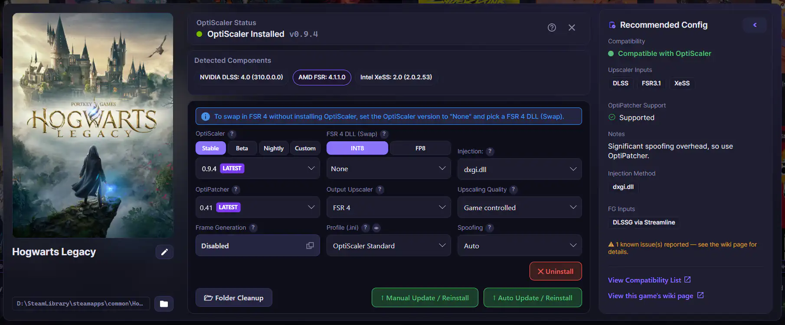Close the OptiScaler panel with X
The width and height of the screenshot is (785, 325).
point(572,28)
